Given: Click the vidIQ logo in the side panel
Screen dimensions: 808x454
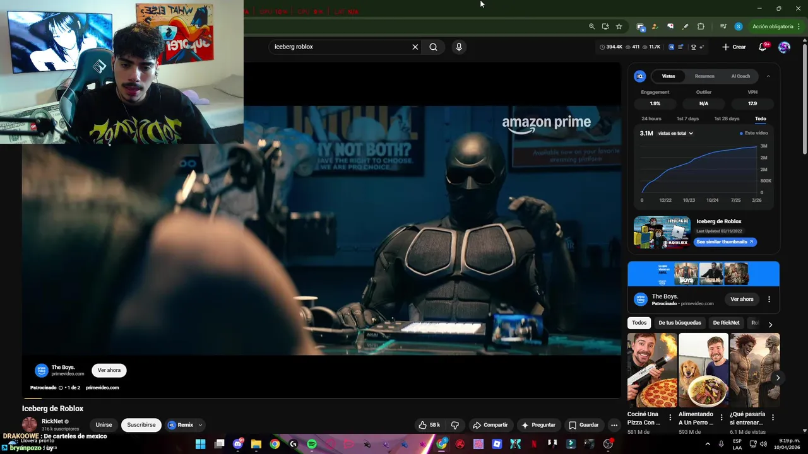Looking at the screenshot, I should pos(640,76).
